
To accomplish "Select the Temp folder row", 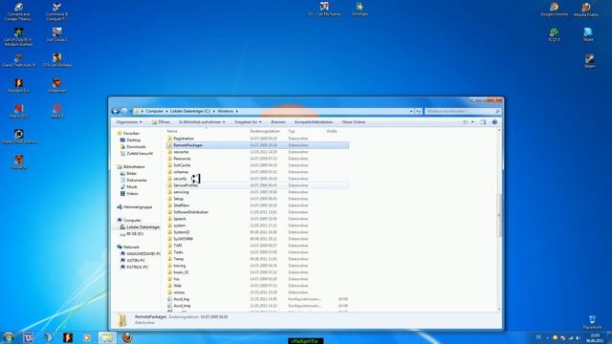I will pos(257,259).
